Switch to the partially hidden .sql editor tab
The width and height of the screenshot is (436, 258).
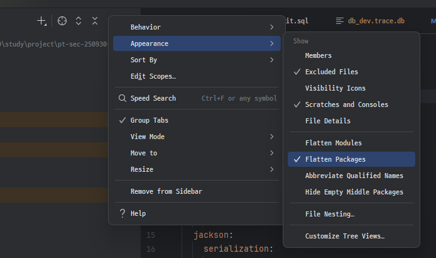tap(297, 21)
